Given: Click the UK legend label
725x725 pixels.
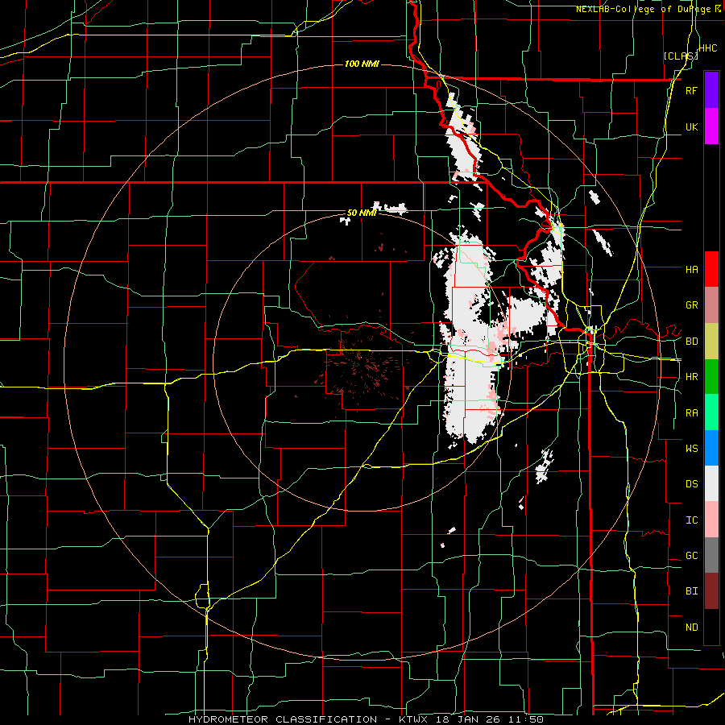Looking at the screenshot, I should 691,126.
